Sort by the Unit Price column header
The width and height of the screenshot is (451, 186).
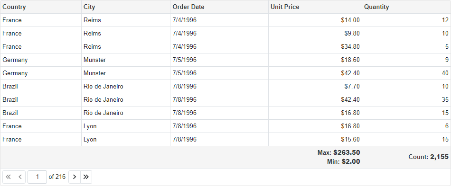click(x=315, y=7)
